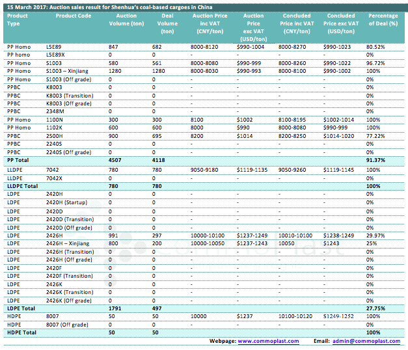Select the LDPE Total row label
The width and height of the screenshot is (408, 350).
pos(20,308)
